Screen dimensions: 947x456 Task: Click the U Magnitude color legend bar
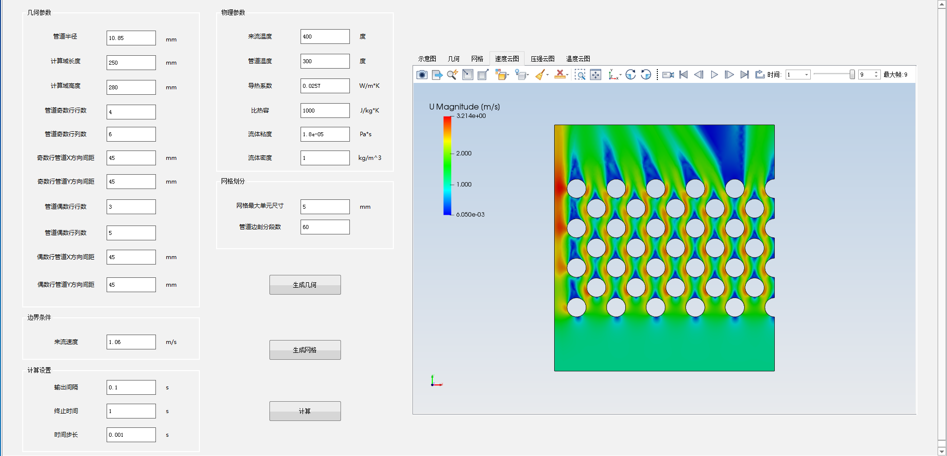pyautogui.click(x=448, y=165)
